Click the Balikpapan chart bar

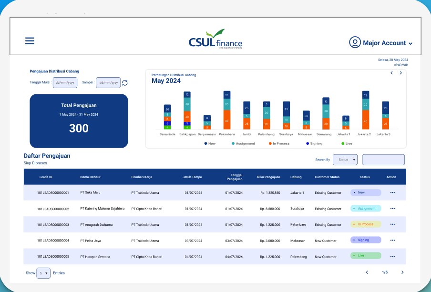[187, 111]
